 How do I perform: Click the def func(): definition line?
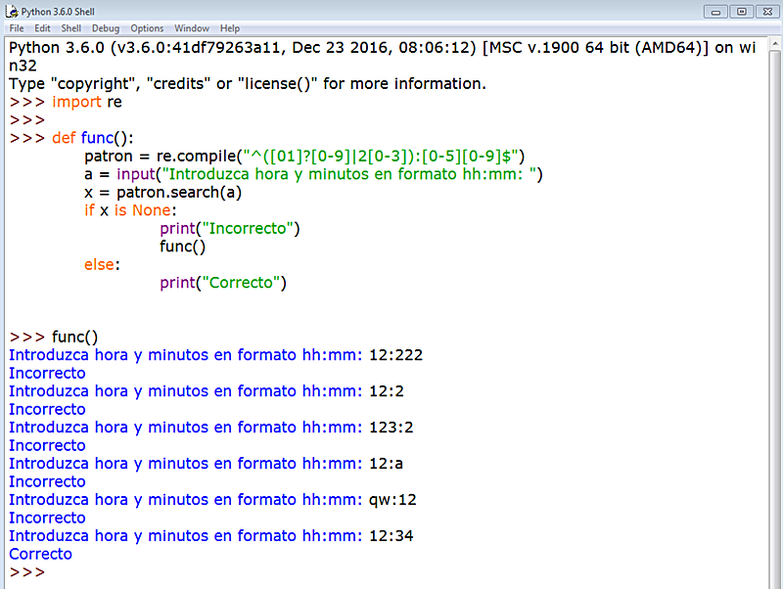[93, 137]
